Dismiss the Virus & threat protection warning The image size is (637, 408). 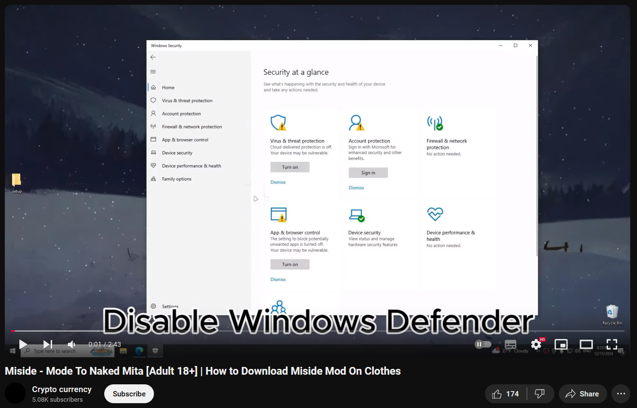(x=278, y=182)
